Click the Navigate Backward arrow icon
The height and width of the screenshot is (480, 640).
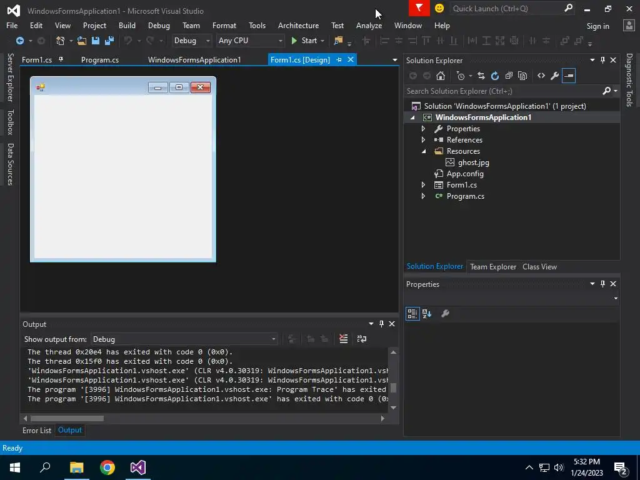pyautogui.click(x=19, y=41)
